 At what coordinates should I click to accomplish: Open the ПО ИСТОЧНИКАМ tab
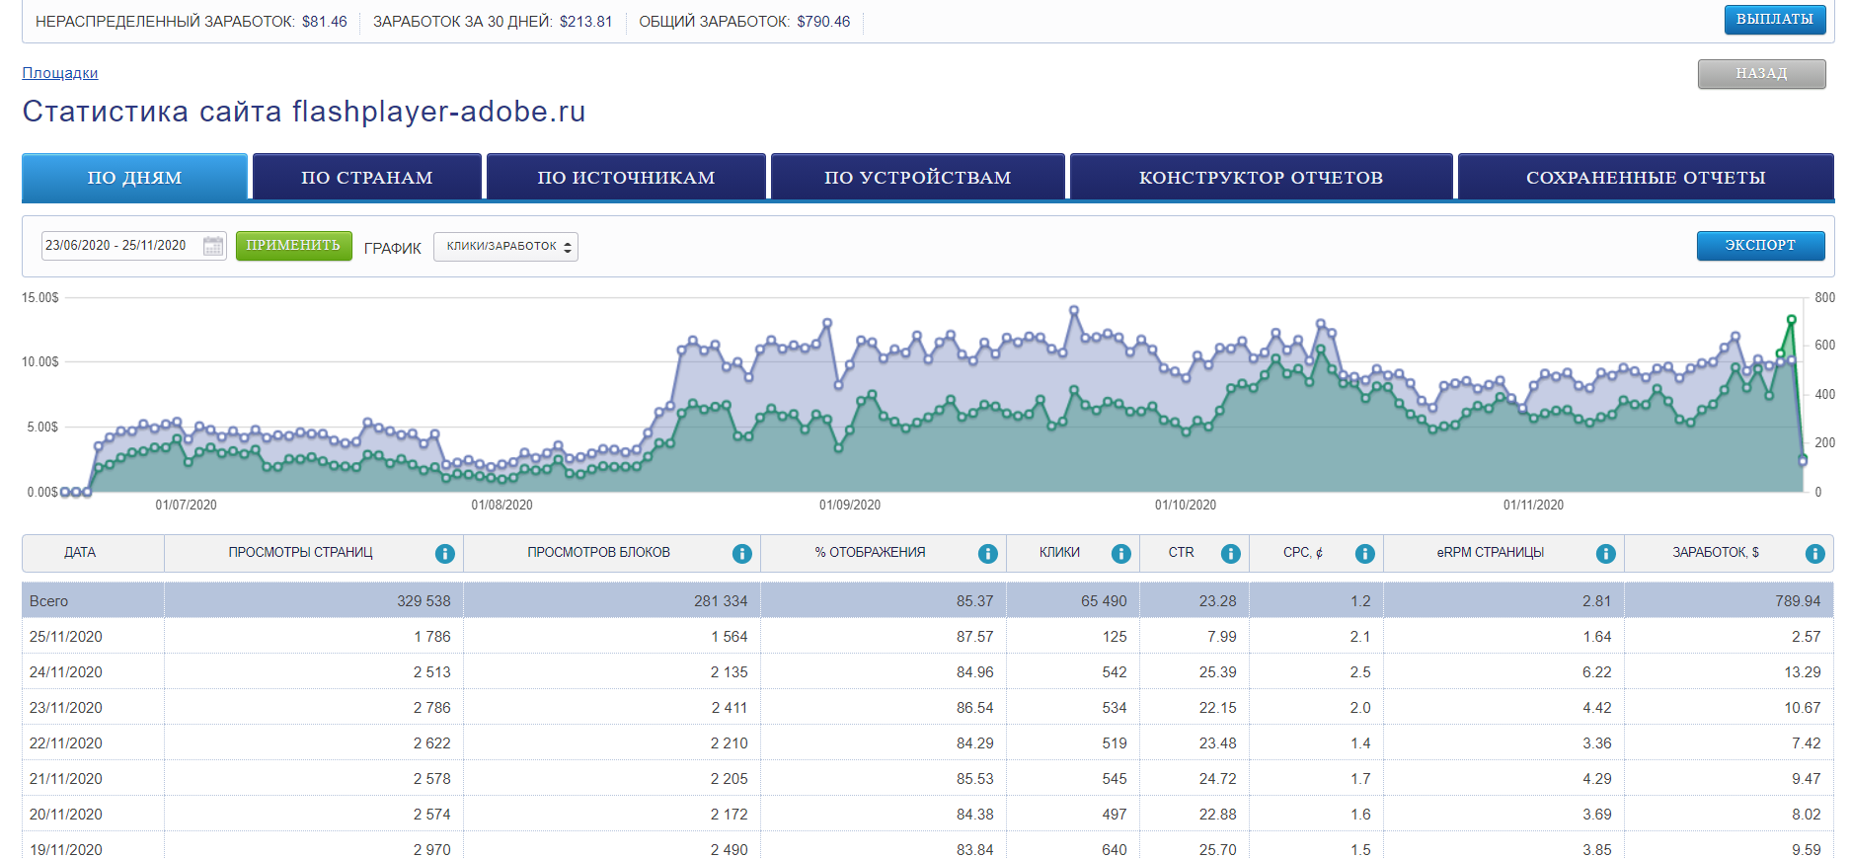(x=626, y=178)
